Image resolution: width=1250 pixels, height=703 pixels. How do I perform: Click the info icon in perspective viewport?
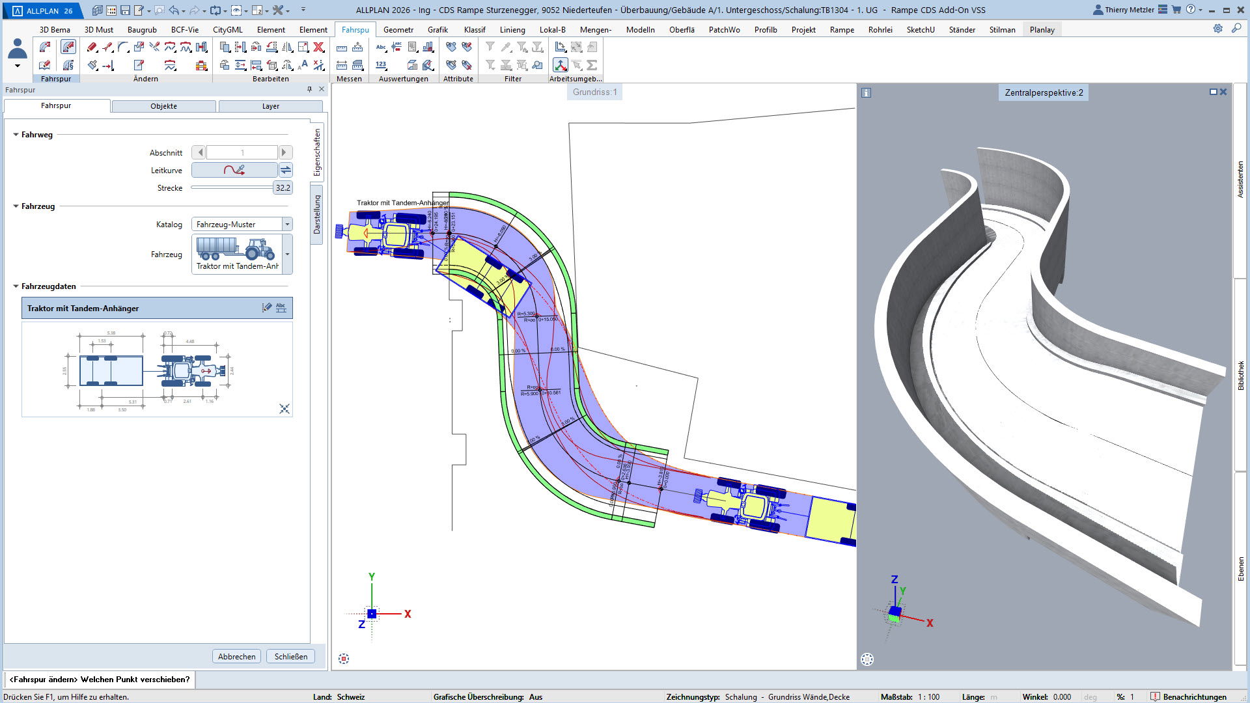[x=866, y=92]
